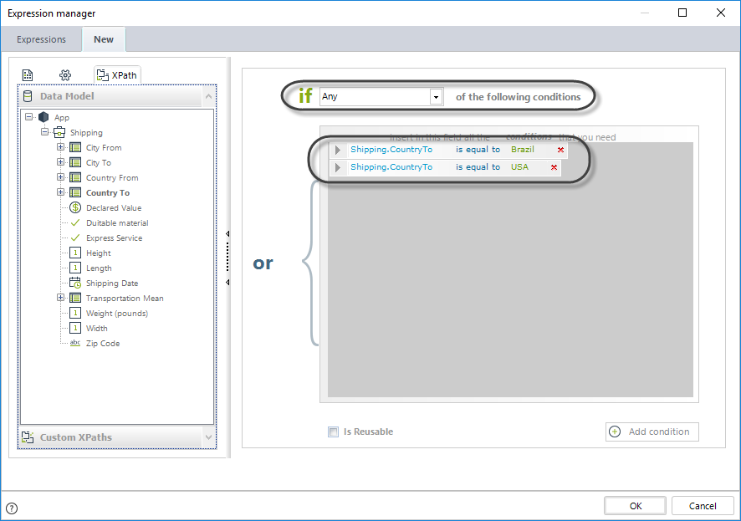Select the Height attribute

pyautogui.click(x=99, y=253)
